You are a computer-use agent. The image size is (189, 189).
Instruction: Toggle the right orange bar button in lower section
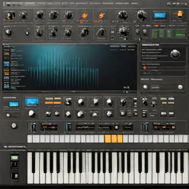[57, 103]
